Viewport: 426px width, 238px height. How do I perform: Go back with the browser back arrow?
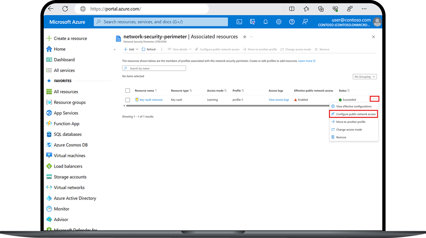click(x=51, y=9)
